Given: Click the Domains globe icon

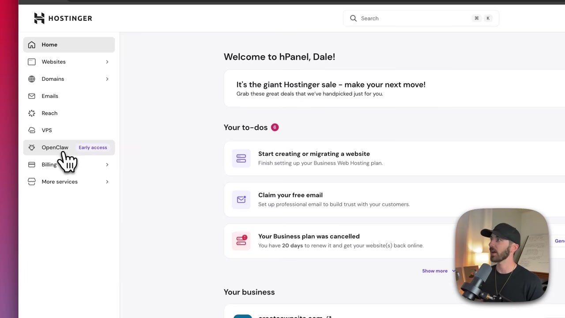Looking at the screenshot, I should 32,79.
